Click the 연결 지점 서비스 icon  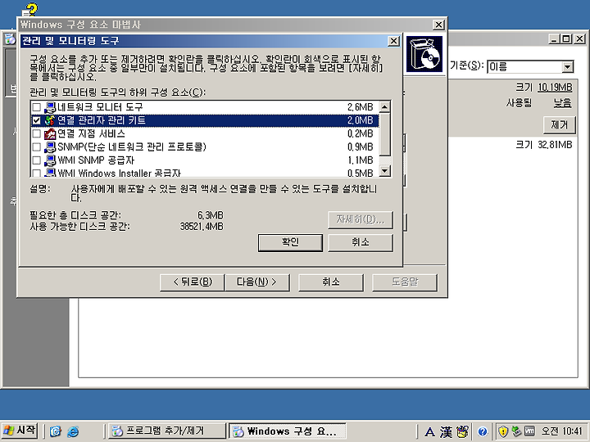tap(50, 133)
